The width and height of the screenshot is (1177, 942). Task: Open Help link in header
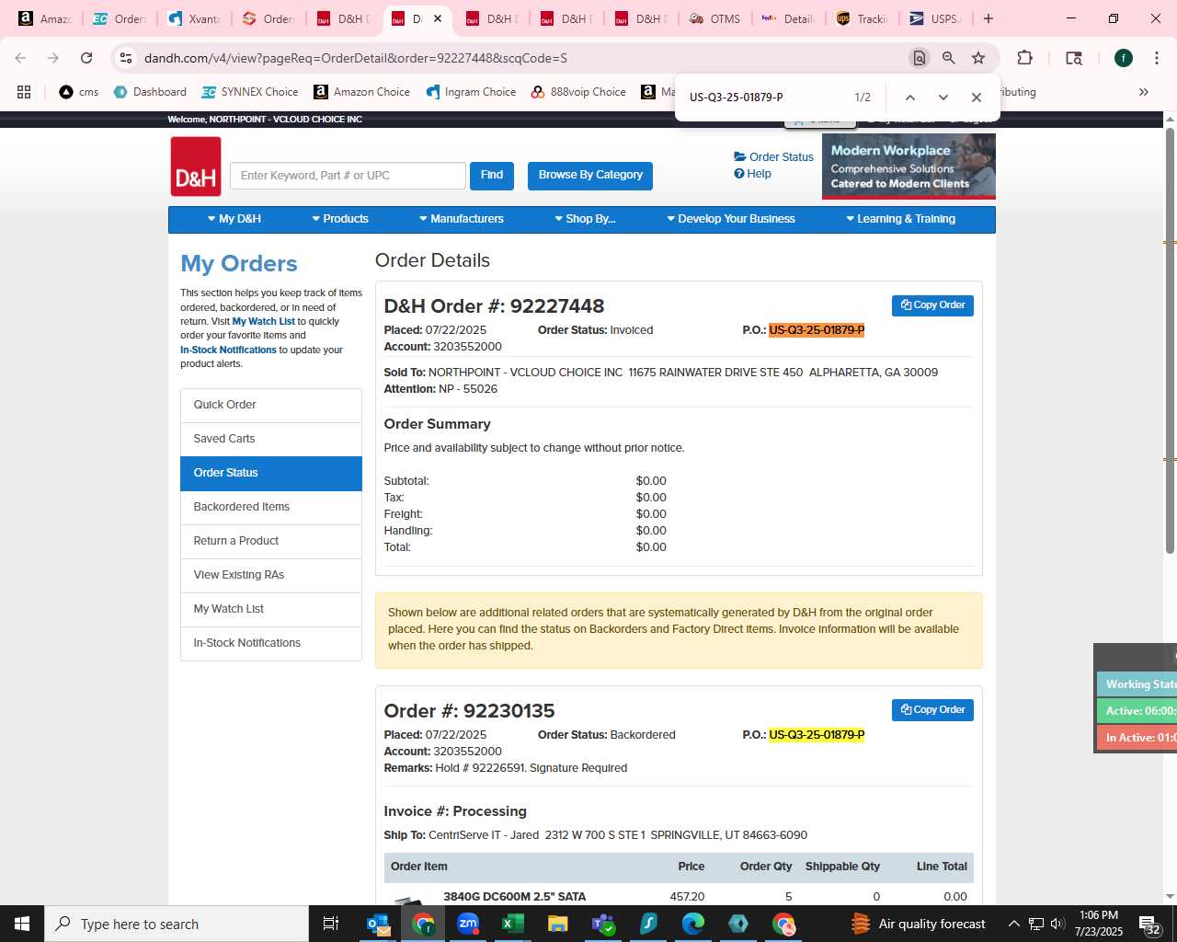[x=752, y=174]
